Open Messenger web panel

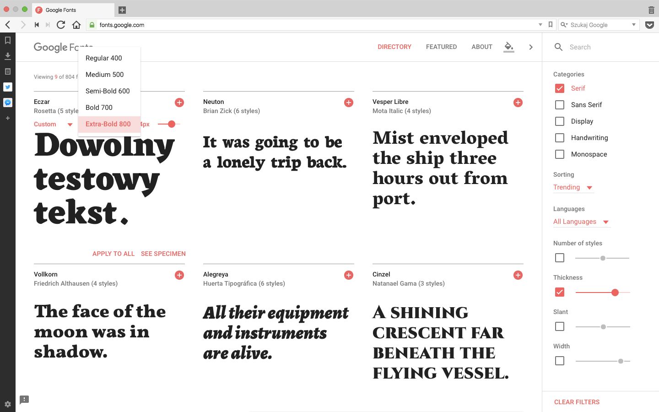[8, 103]
